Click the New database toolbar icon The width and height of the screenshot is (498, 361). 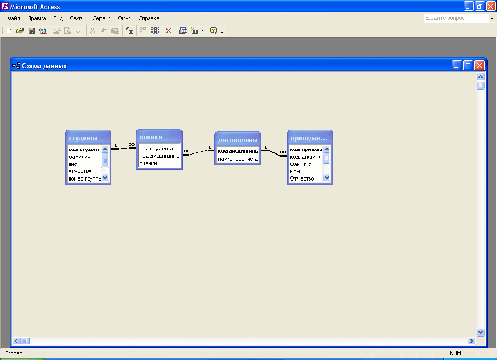9,30
